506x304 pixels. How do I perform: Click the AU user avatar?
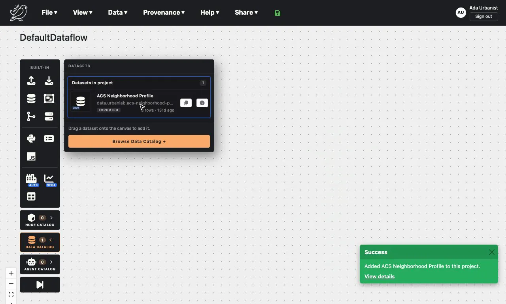461,13
